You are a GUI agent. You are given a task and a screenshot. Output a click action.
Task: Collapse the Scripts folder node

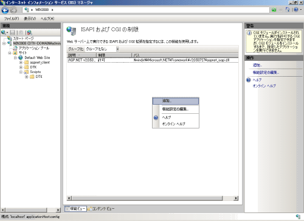(21, 72)
